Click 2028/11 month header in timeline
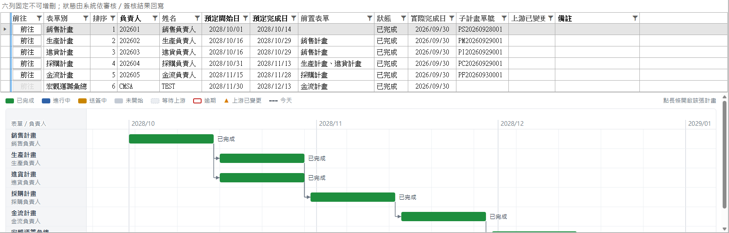This screenshot has width=729, height=233. pyautogui.click(x=330, y=124)
